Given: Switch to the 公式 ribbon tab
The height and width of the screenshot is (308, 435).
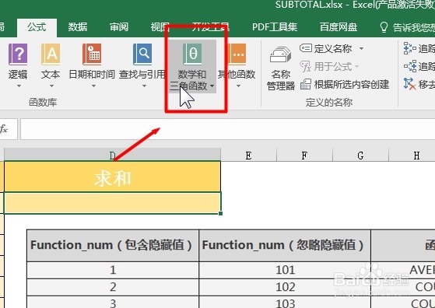Looking at the screenshot, I should 37,27.
